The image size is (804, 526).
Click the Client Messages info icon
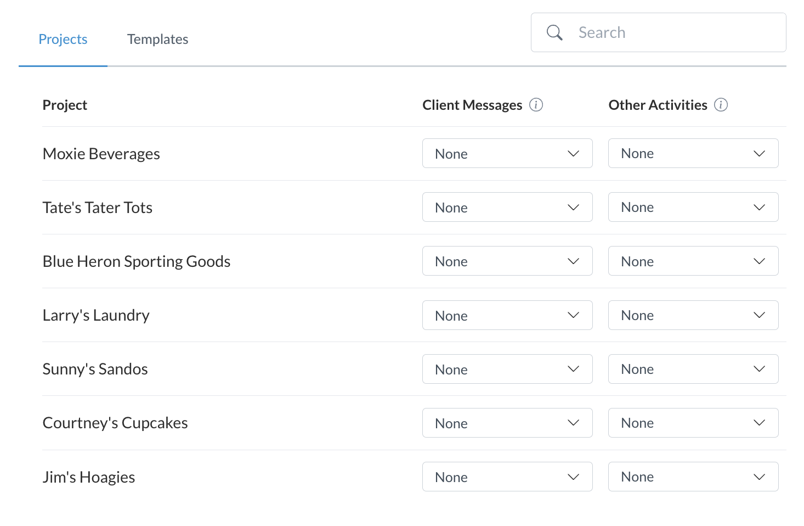click(536, 105)
